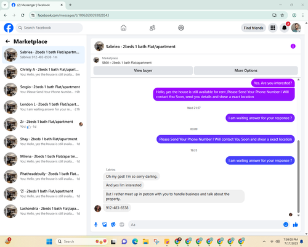Send a thumbs-up like

point(296,225)
